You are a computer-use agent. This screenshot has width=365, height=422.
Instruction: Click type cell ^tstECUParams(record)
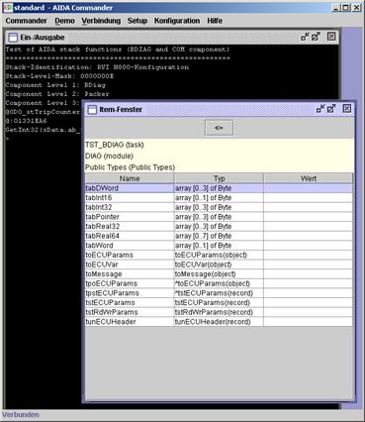click(219, 293)
